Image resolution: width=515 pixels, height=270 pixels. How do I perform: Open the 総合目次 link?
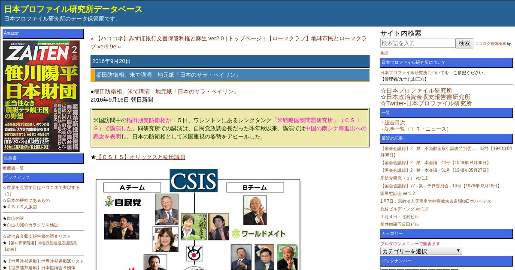pos(394,123)
